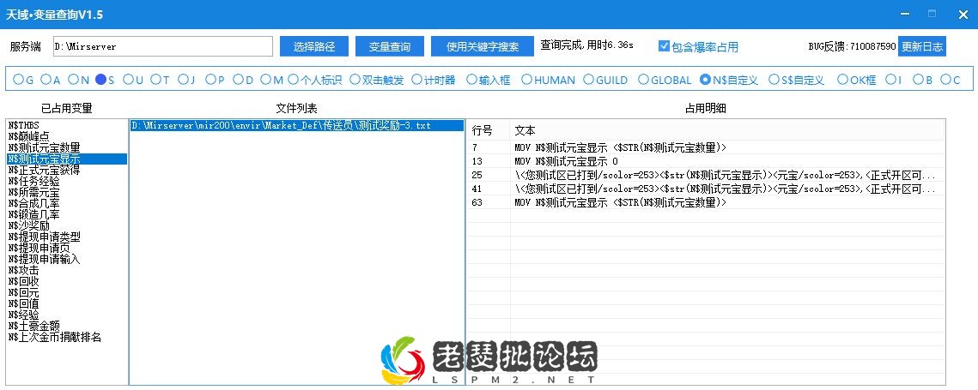Click the 选择路径 button
Image resolution: width=978 pixels, height=390 pixels.
point(313,46)
